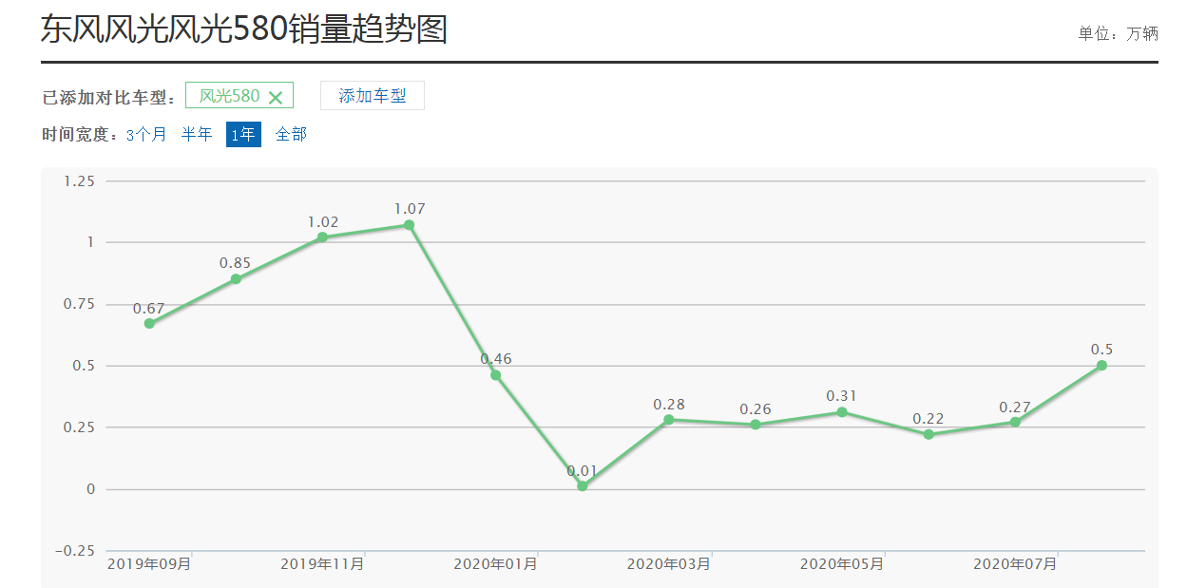Select the final 0.5 data point

(x=1101, y=366)
